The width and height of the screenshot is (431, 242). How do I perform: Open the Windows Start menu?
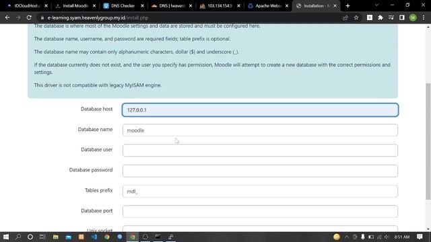(6, 237)
